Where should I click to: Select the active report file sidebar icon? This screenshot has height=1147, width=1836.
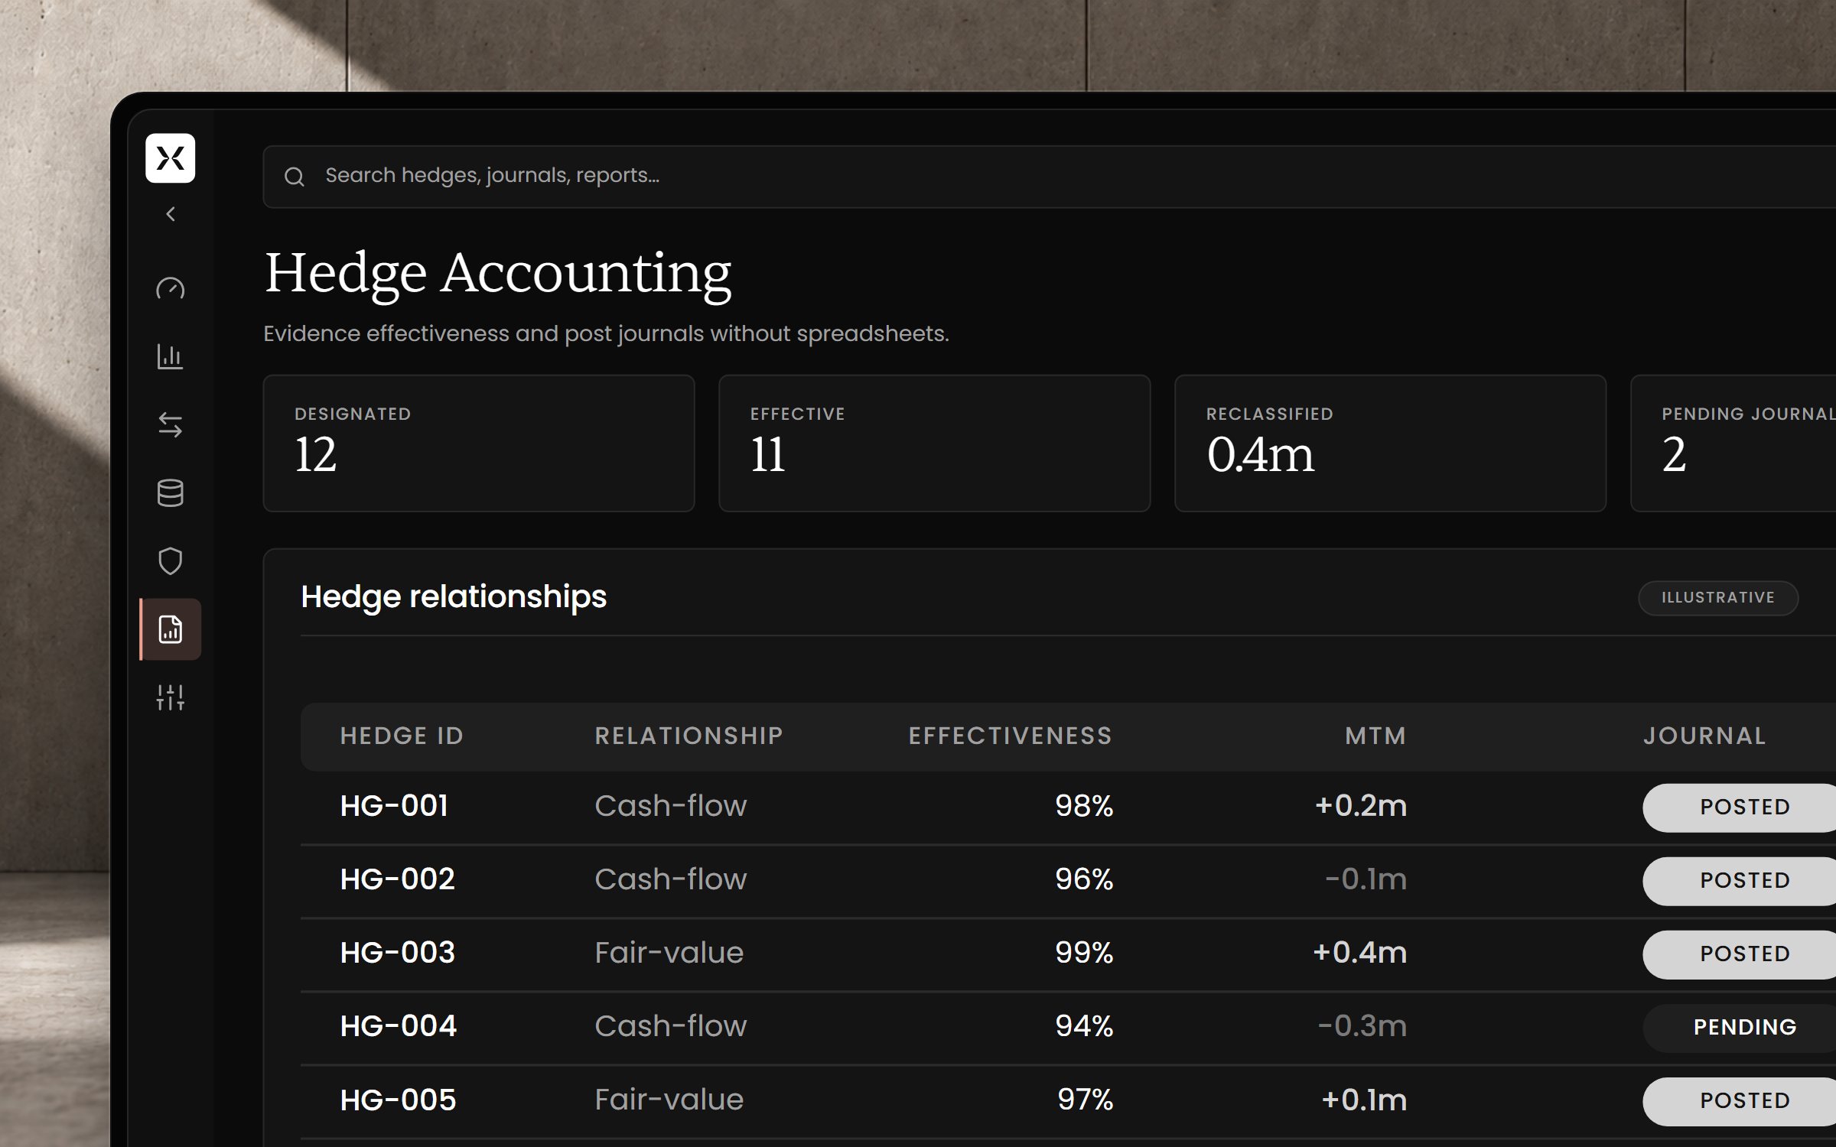coord(171,629)
